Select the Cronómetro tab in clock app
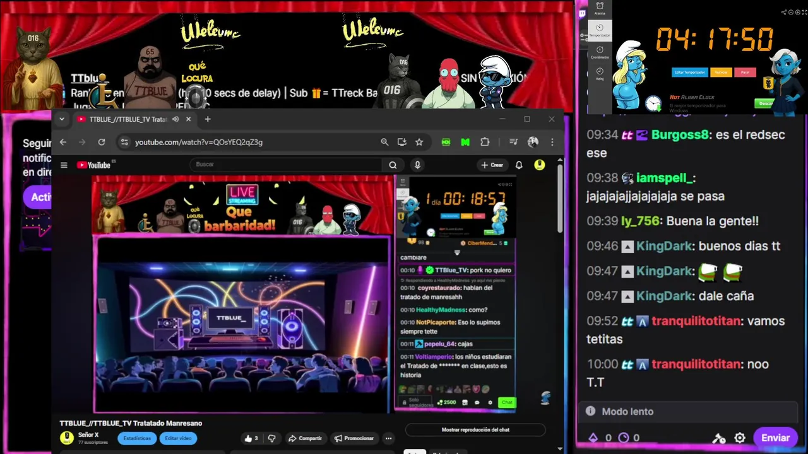 pyautogui.click(x=600, y=52)
